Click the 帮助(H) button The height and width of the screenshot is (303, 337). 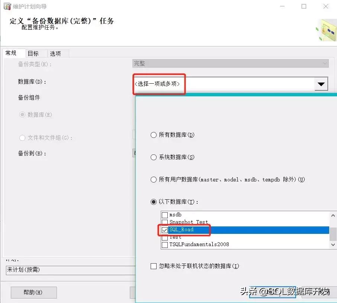coord(33,292)
